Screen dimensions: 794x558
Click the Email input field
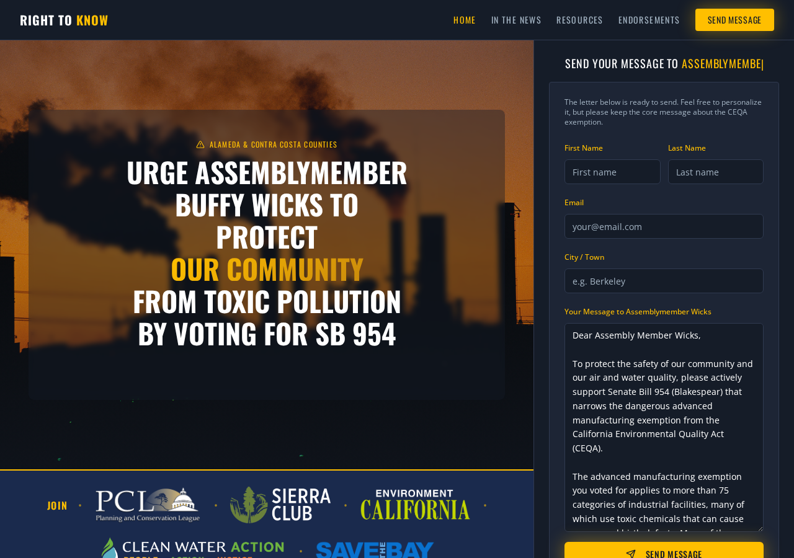point(664,226)
